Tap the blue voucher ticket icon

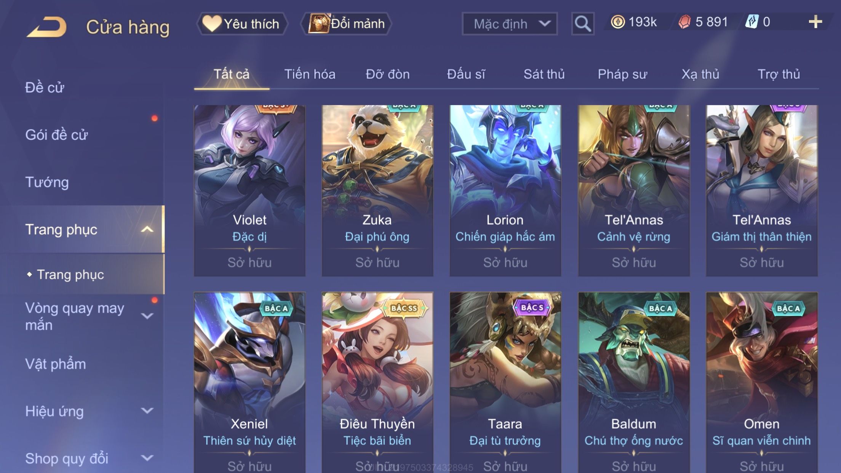752,22
